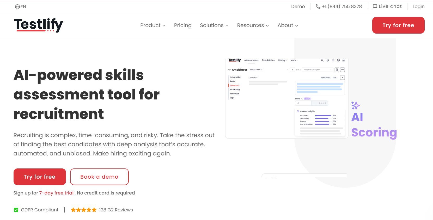Viewport: 433px width, 220px height.
Task: Open Tests in the mockup sidebar
Action: click(233, 81)
